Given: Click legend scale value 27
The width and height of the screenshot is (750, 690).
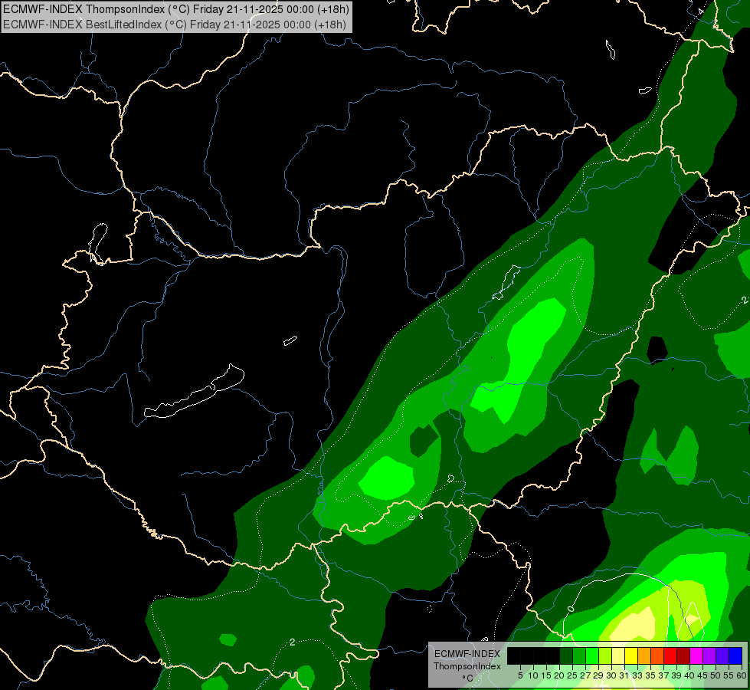Looking at the screenshot, I should tap(585, 675).
